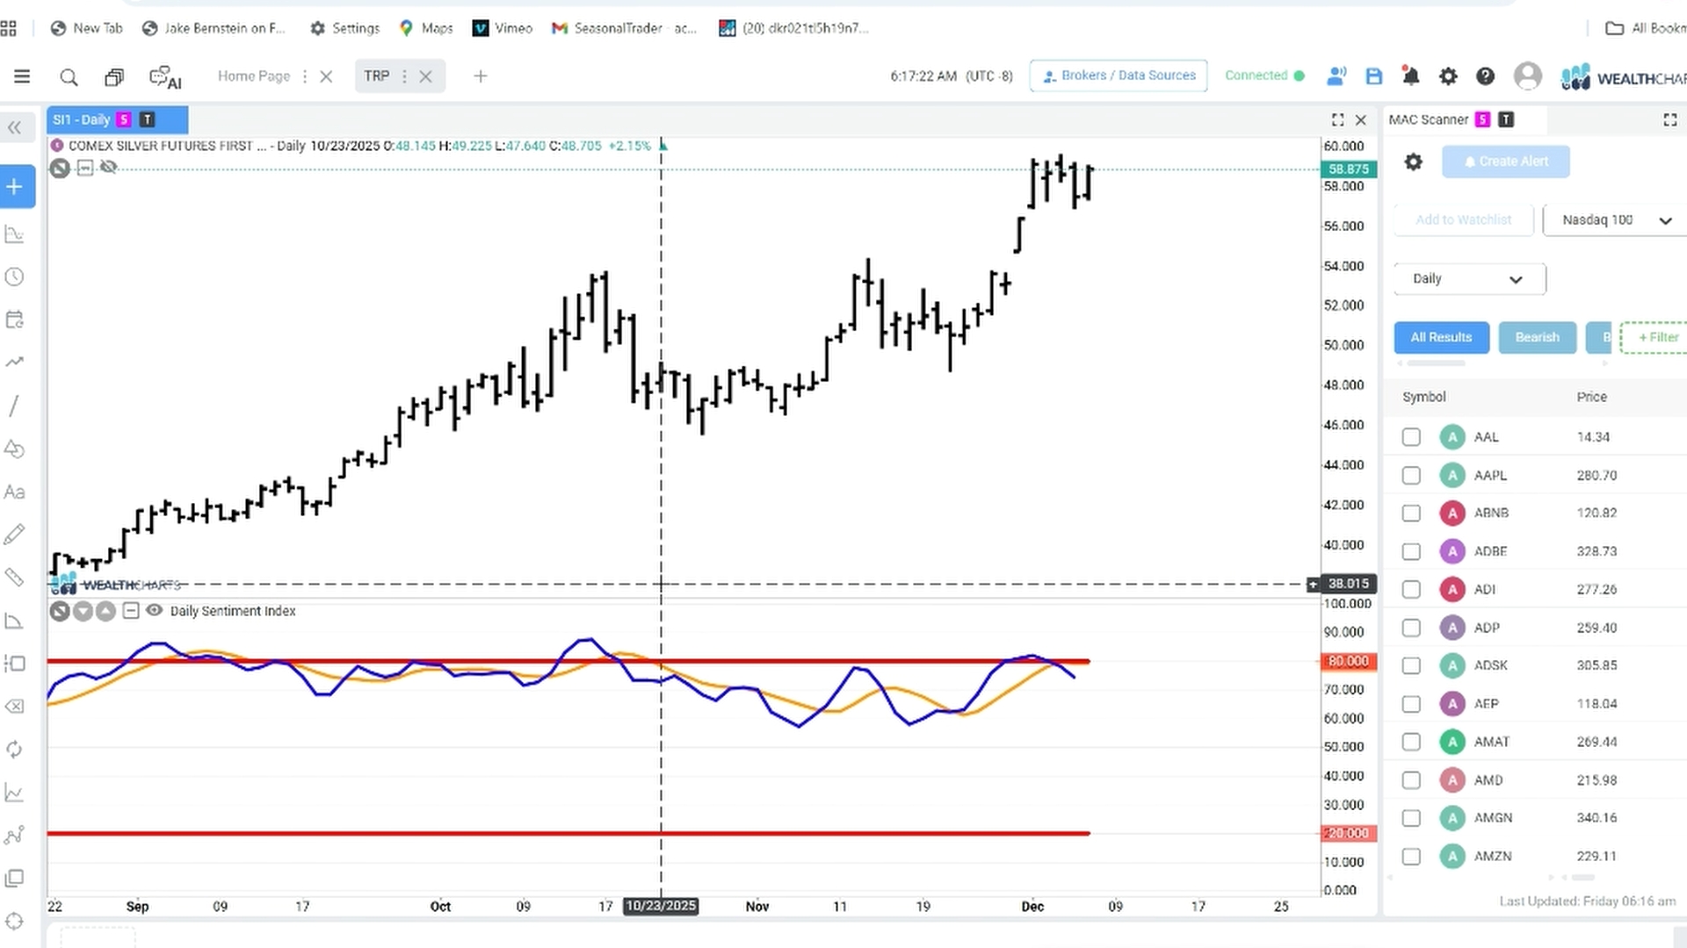Click the search magnifier icon
Viewport: 1687px width, 948px height.
(69, 77)
